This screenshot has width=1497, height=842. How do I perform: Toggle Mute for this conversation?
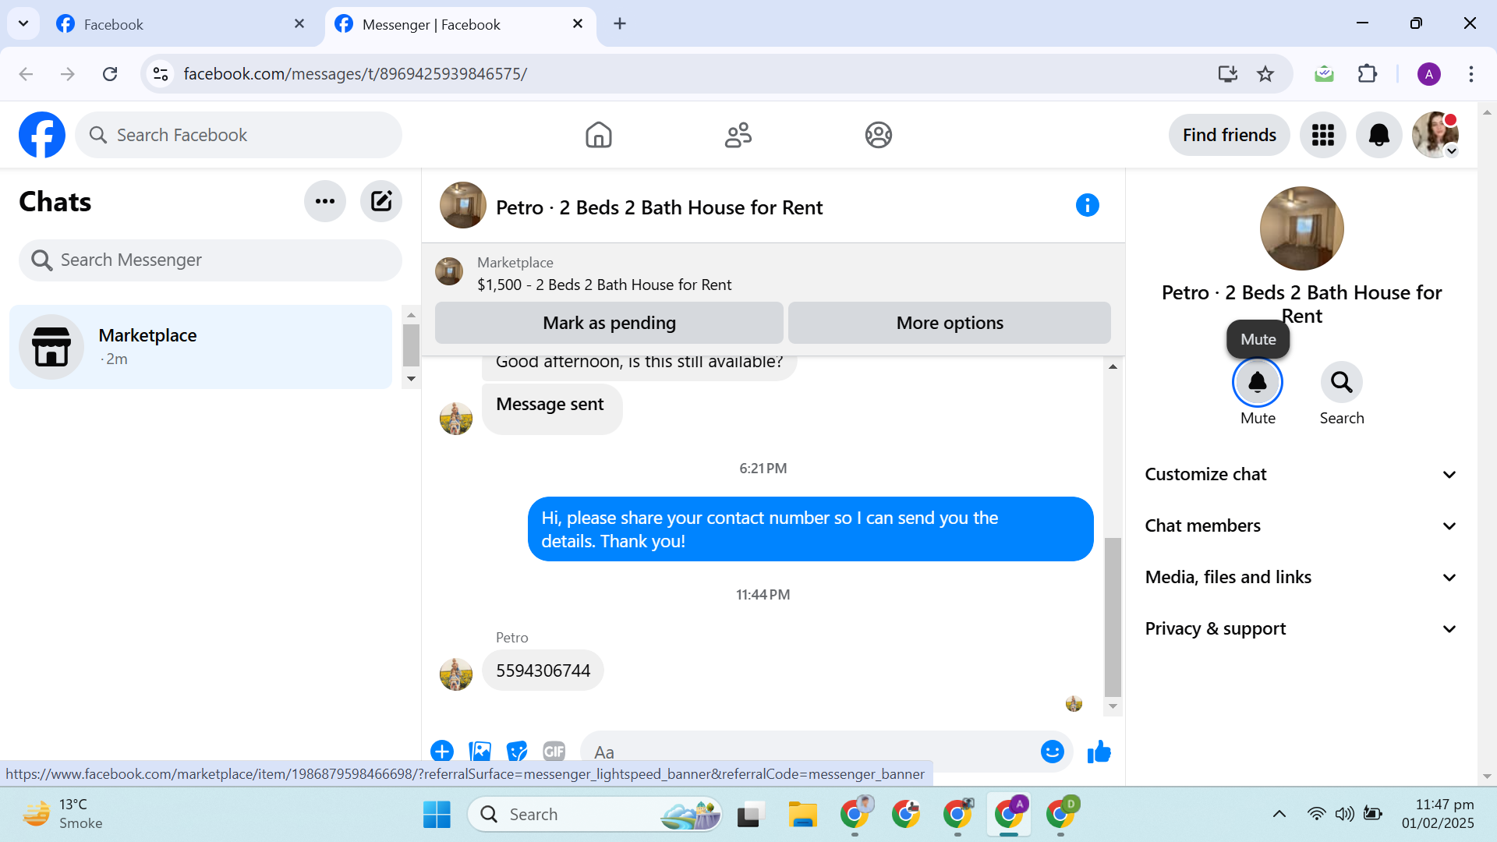tap(1257, 383)
